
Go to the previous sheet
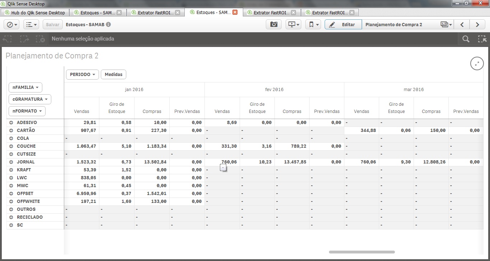pos(462,24)
